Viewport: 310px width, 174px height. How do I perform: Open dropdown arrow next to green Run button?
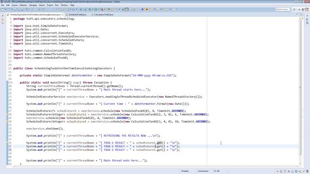click(98, 9)
